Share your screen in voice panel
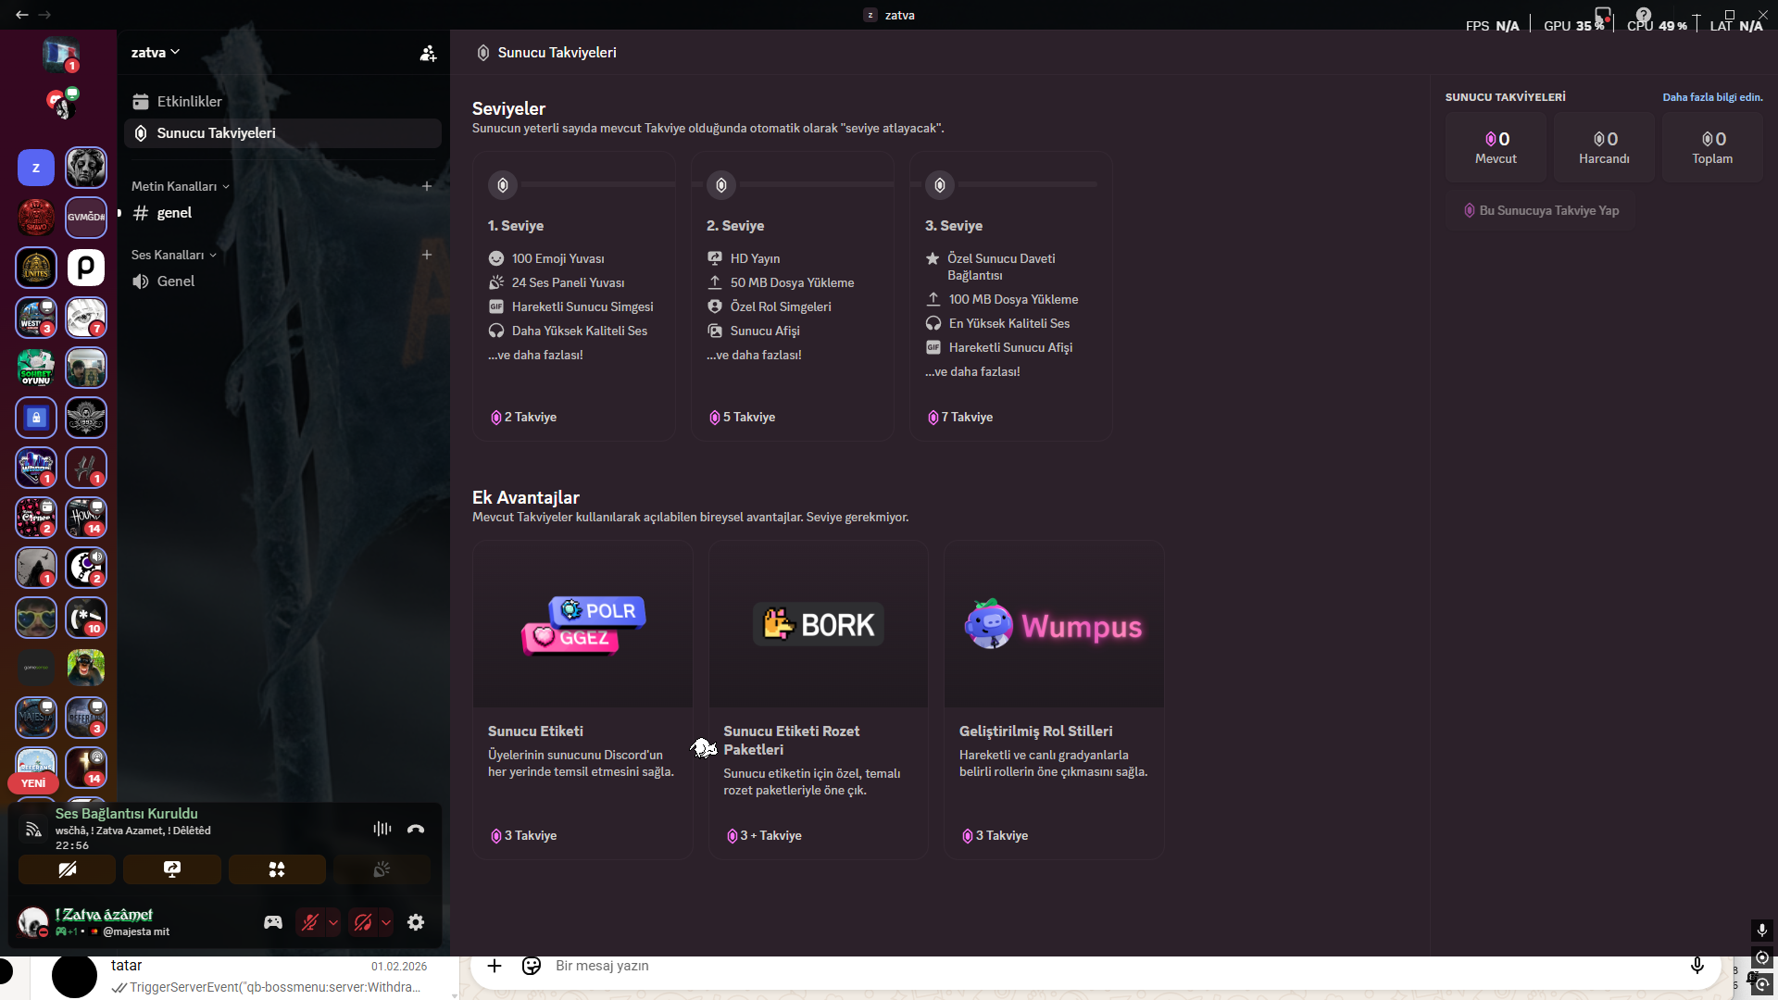The height and width of the screenshot is (1000, 1778). pyautogui.click(x=172, y=869)
